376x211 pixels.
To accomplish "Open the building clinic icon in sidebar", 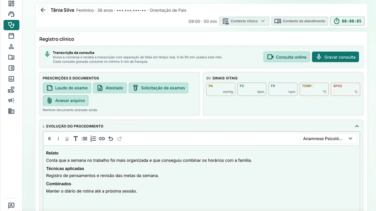I will click(x=11, y=111).
